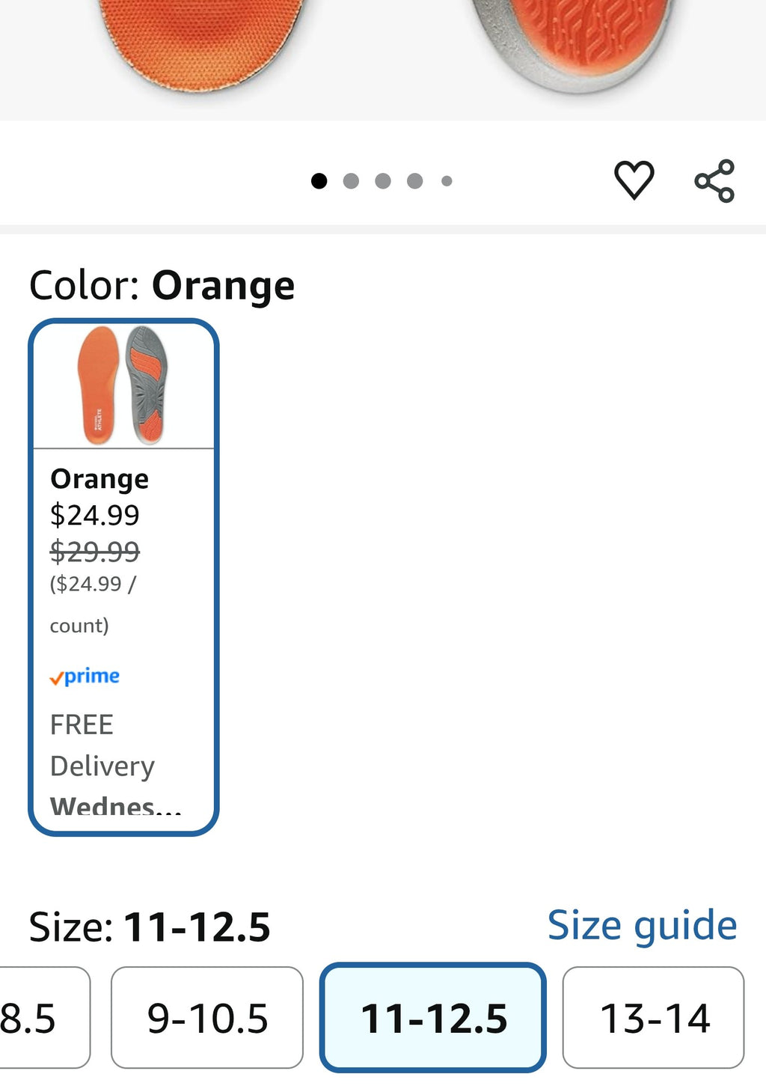Jump to the third image dot
Viewport: 766px width, 1086px height.
(x=383, y=181)
